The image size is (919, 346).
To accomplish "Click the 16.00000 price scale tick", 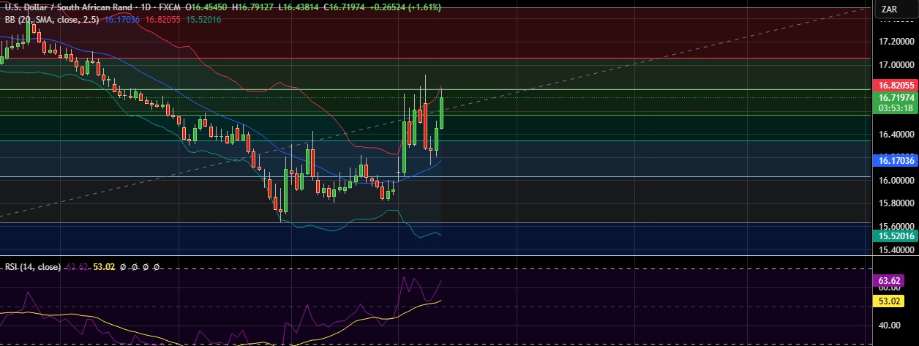I will click(x=896, y=181).
